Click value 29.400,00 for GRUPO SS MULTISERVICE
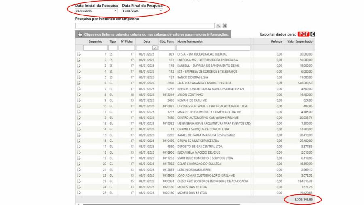Screen dimensions: 364x205 tap(306, 141)
